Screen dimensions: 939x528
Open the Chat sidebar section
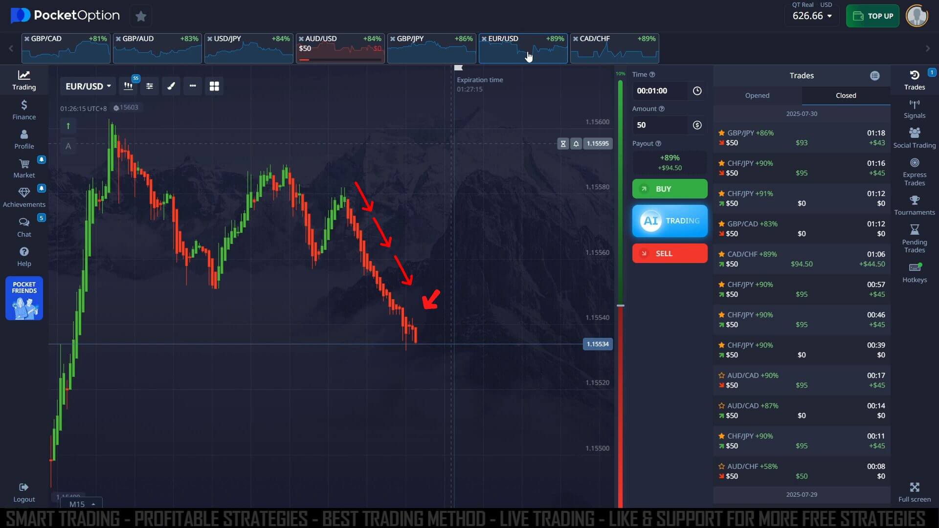click(24, 227)
